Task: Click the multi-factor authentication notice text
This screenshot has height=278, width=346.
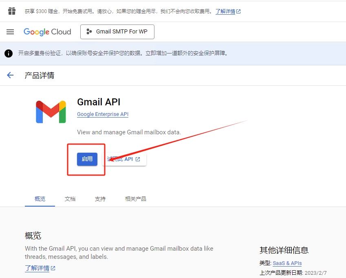Action: tap(123, 53)
